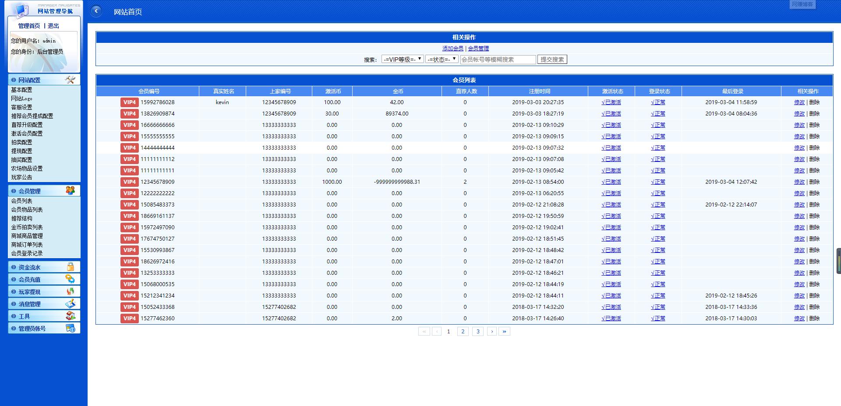Click the lock icon beside 资金流水

click(x=70, y=267)
